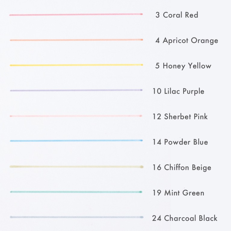The image size is (231, 231).
Task: Click the "3 Coral Red" text label
Action: click(177, 15)
